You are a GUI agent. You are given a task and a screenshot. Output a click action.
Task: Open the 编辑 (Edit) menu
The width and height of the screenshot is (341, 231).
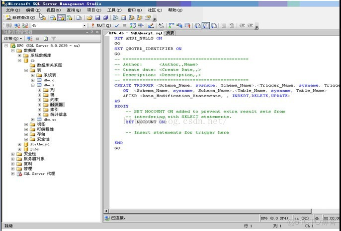point(33,10)
